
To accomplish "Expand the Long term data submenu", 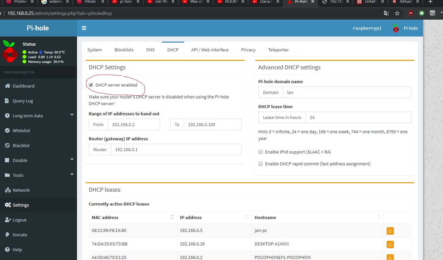I will [x=38, y=116].
